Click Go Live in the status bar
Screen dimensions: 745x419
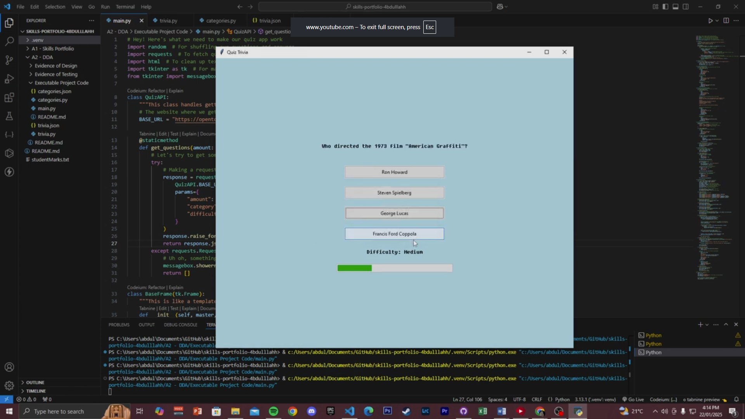633,399
